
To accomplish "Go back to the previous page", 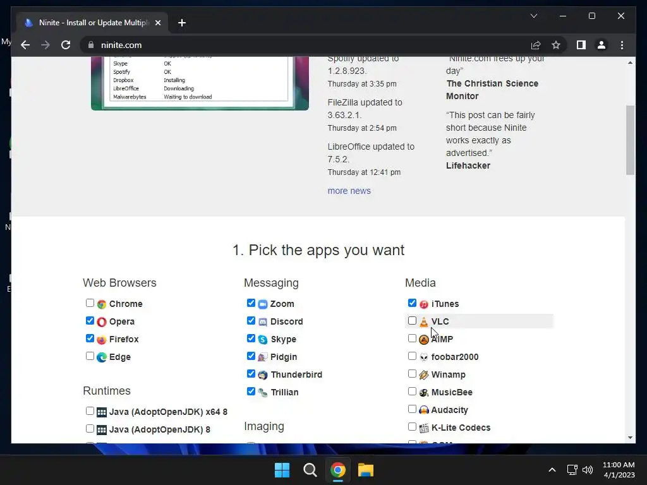I will 25,45.
